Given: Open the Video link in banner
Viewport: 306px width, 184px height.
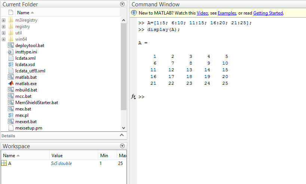Looking at the screenshot, I should (202, 13).
